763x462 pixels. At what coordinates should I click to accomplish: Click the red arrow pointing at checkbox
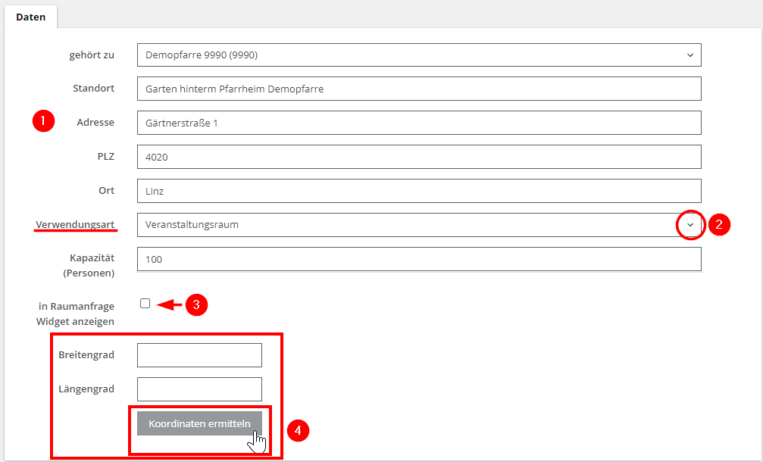click(x=170, y=304)
